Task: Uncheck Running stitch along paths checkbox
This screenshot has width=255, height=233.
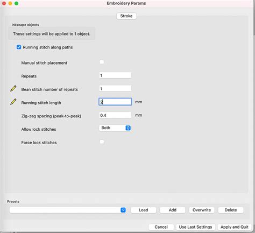Action: click(x=19, y=47)
